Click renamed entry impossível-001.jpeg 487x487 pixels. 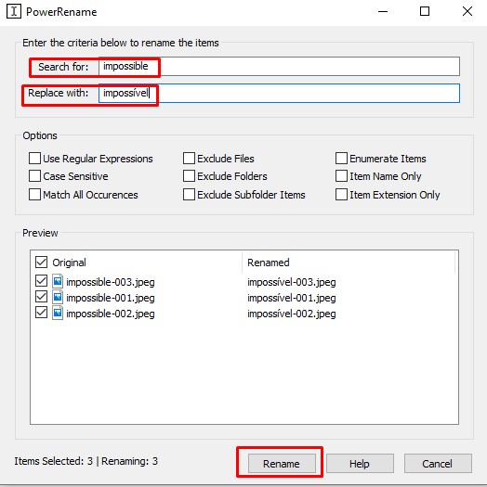[292, 298]
